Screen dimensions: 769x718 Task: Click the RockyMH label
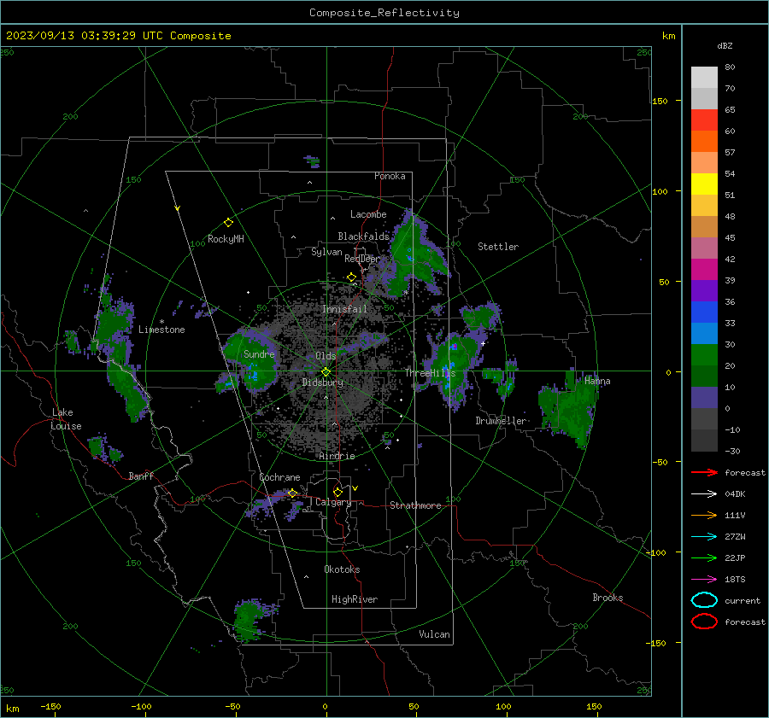click(226, 239)
